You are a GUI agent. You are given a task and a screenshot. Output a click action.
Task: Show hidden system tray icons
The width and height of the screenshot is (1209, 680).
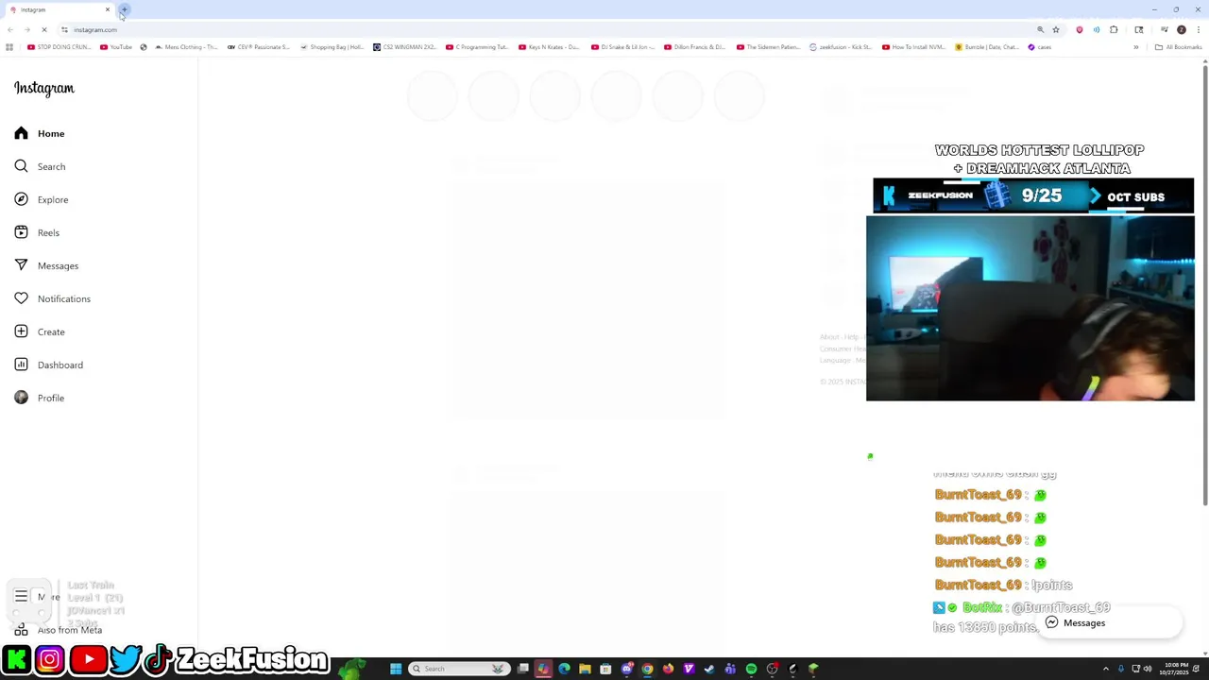[1107, 669]
